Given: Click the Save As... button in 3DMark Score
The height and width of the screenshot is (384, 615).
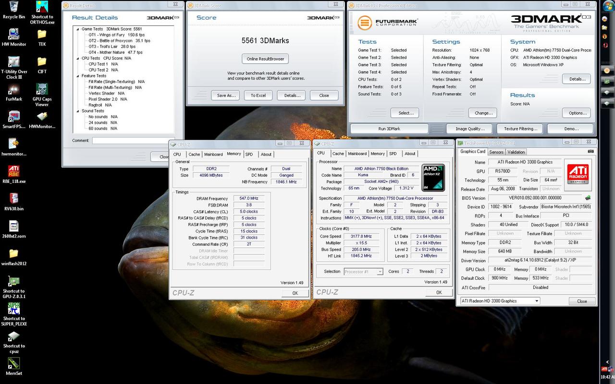Looking at the screenshot, I should click(225, 95).
